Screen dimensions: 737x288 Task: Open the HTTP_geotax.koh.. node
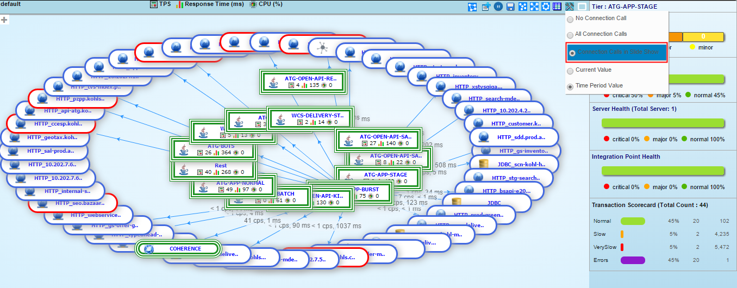(x=45, y=137)
